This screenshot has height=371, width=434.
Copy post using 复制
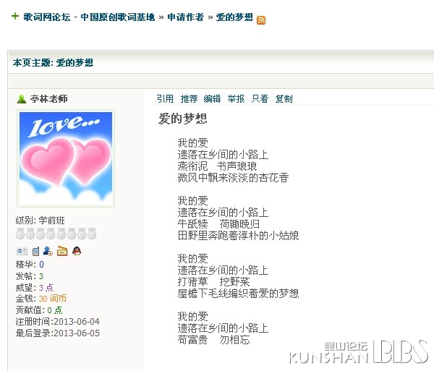[284, 98]
